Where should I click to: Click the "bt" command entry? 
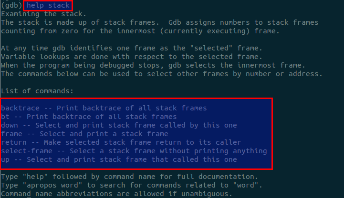[x=89, y=117]
